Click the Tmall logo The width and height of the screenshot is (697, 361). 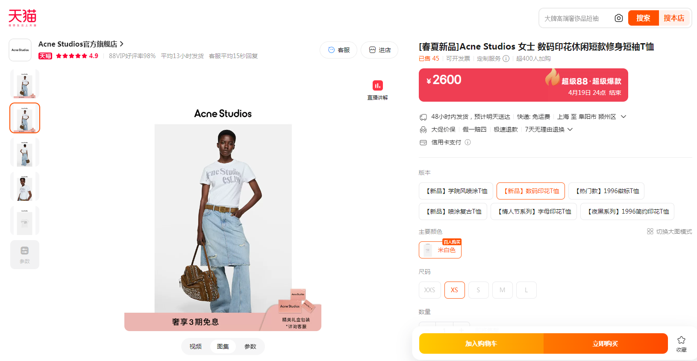click(x=22, y=18)
